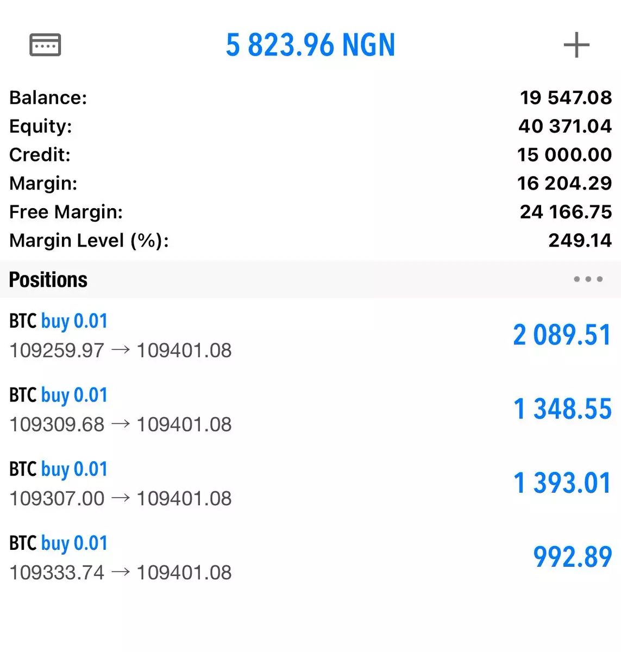The width and height of the screenshot is (621, 652).
Task: Tap the Margin Level (%) label
Action: coord(89,240)
